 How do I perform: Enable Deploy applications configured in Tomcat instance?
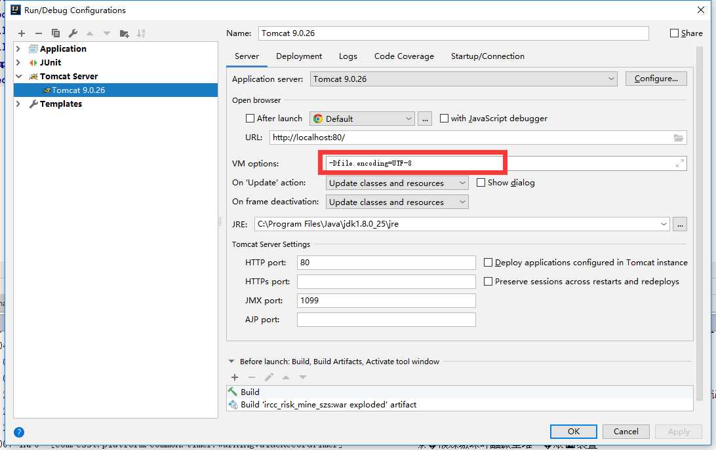point(488,263)
